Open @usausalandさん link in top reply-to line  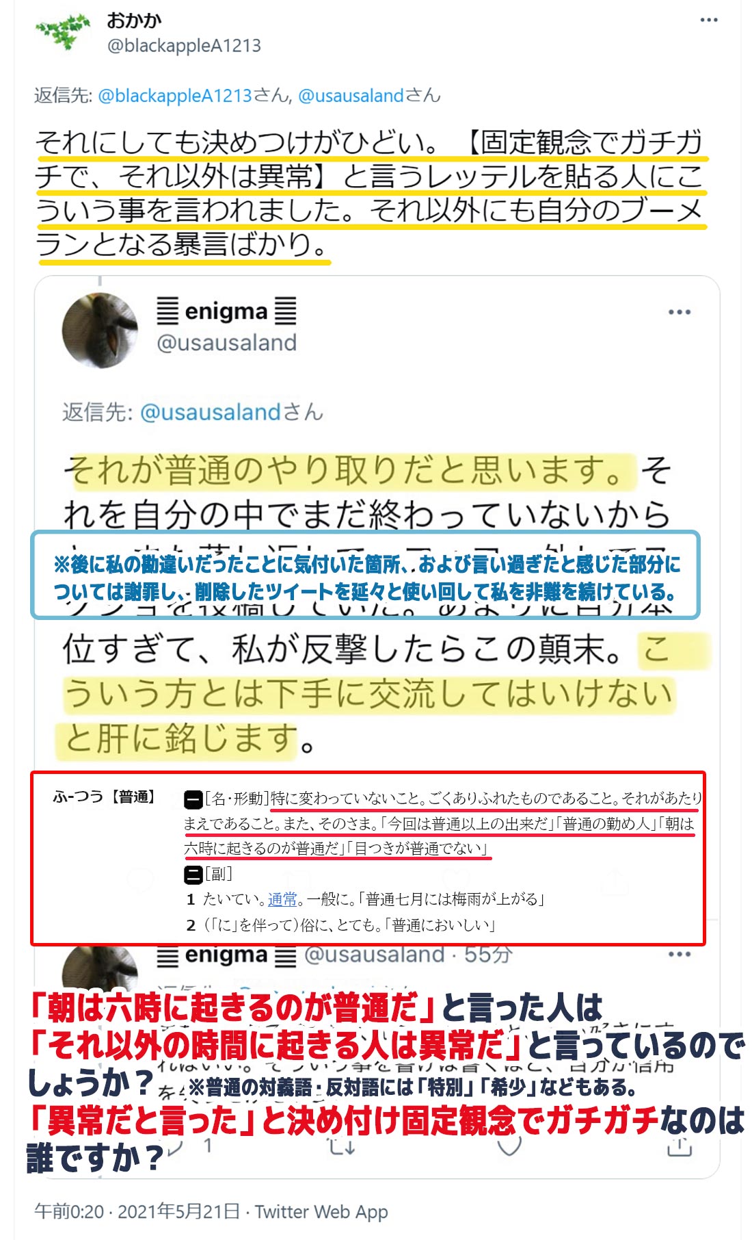(369, 96)
